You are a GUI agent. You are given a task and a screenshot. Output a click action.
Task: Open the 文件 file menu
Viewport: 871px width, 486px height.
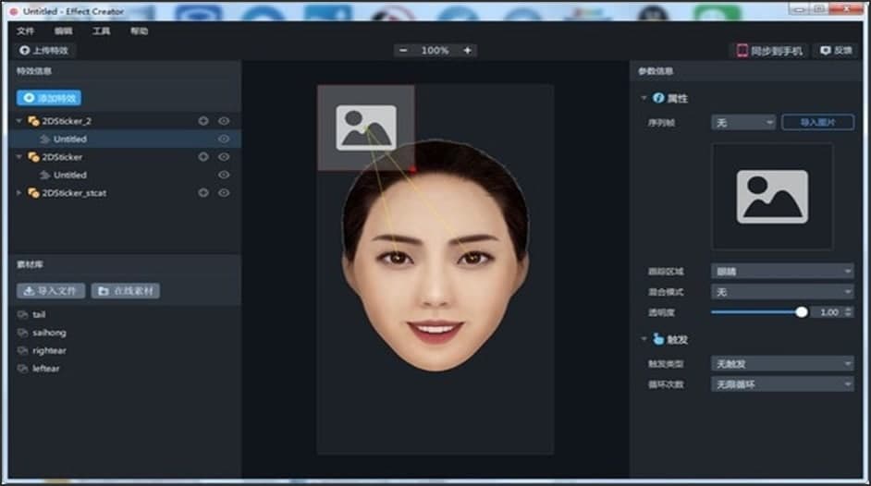point(25,30)
